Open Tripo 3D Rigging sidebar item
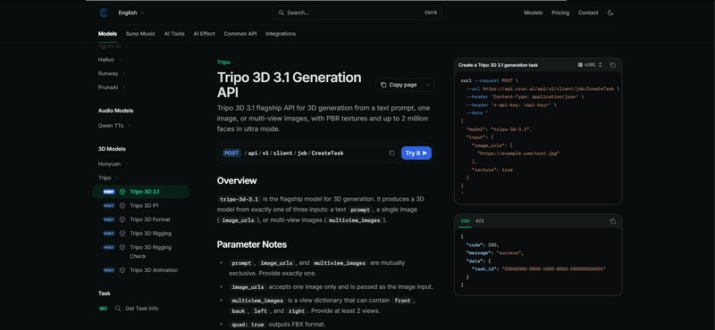715x330 pixels. point(141,234)
